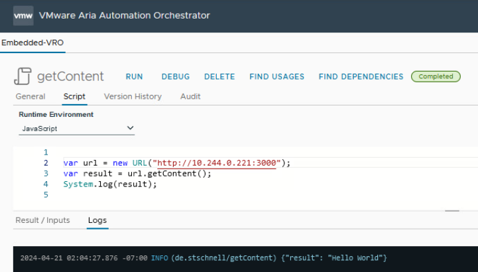Click the editor panel resize handle
The height and width of the screenshot is (272, 478).
451,211
